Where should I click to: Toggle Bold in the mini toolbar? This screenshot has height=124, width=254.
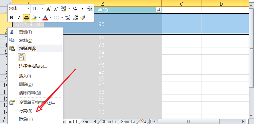pos(11,18)
